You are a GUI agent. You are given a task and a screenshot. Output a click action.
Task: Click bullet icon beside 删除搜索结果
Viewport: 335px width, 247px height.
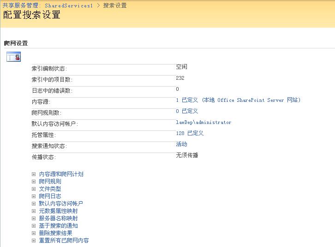(34, 233)
